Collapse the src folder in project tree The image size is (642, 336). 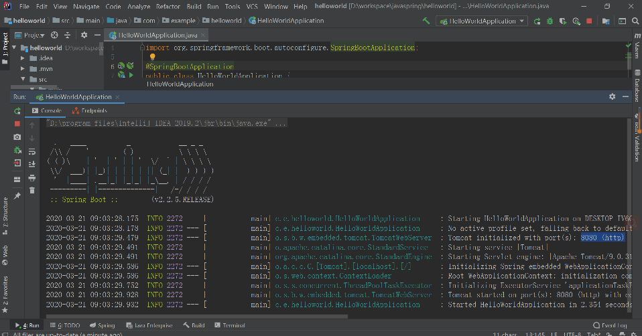23,80
